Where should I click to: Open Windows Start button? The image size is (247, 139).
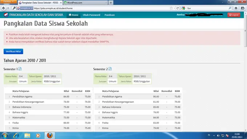pos(5,135)
